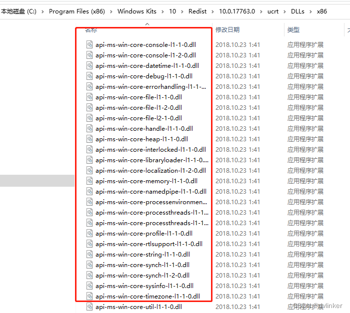Go to 本地磁盘 (C:) in the address bar

[18, 11]
